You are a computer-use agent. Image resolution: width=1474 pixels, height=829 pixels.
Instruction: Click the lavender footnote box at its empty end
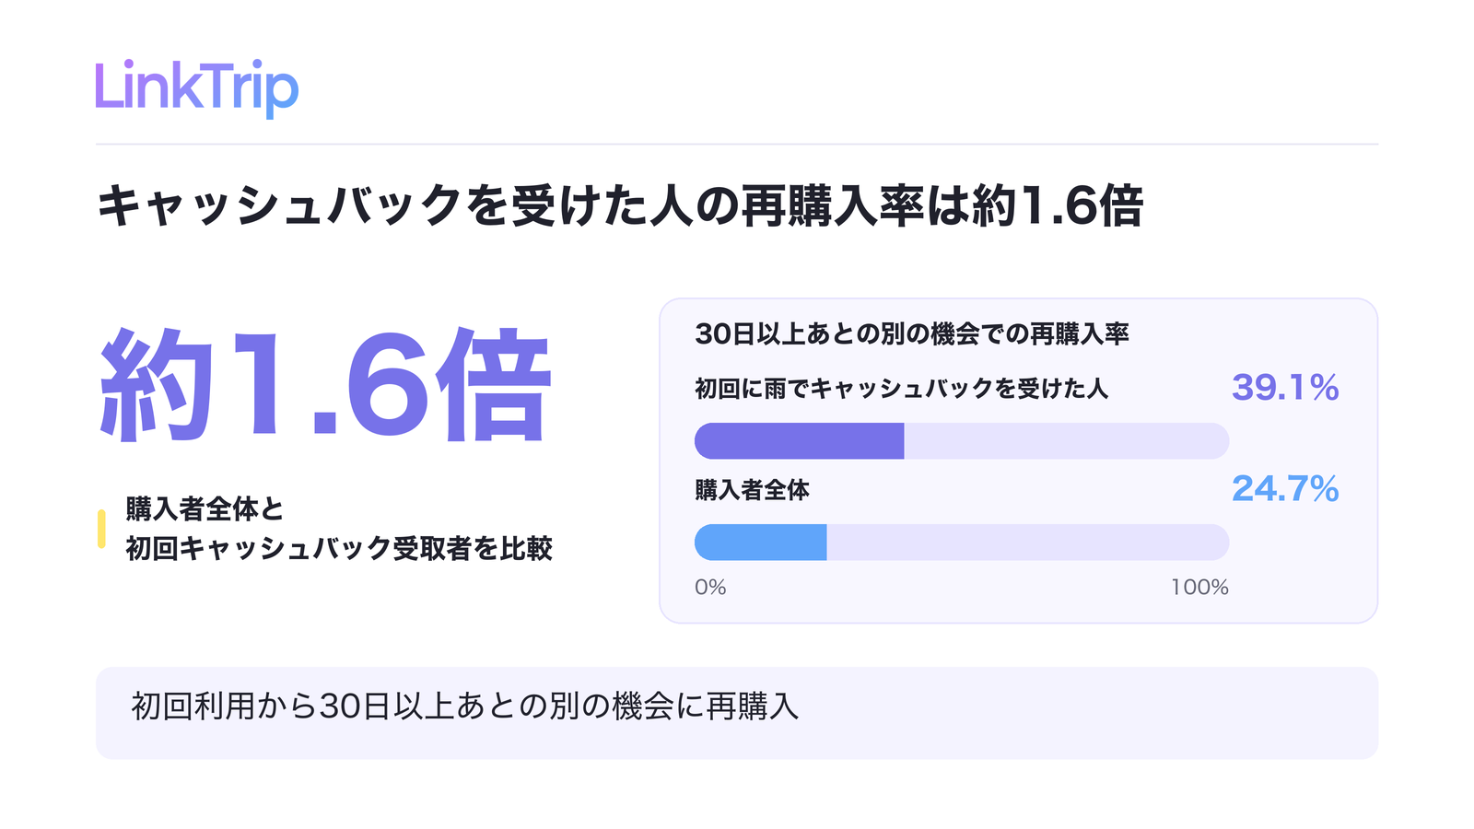pyautogui.click(x=1105, y=713)
